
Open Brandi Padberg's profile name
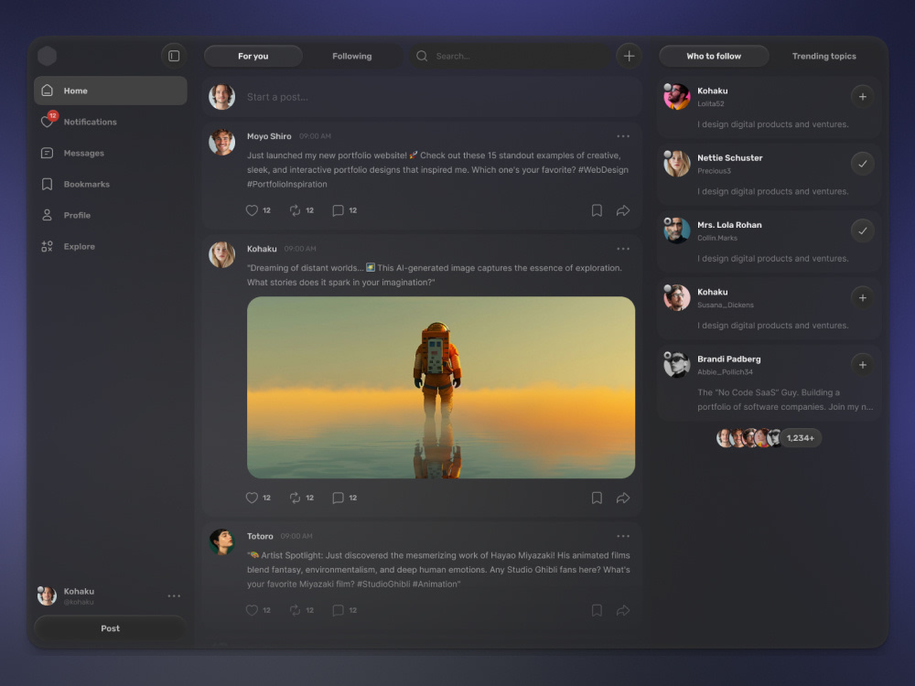(729, 359)
